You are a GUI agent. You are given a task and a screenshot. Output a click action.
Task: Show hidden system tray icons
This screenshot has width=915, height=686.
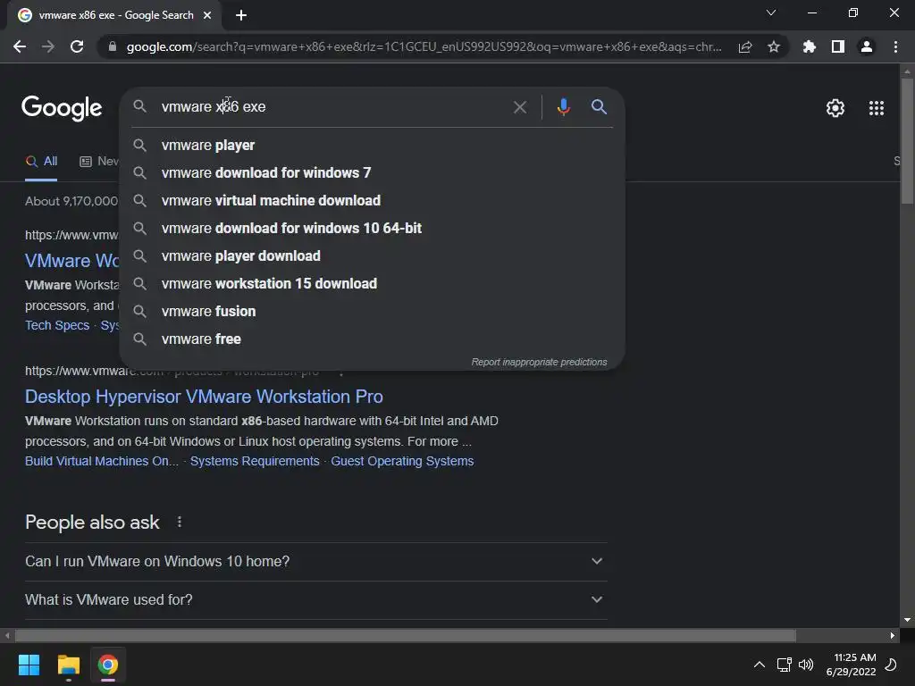(x=760, y=665)
